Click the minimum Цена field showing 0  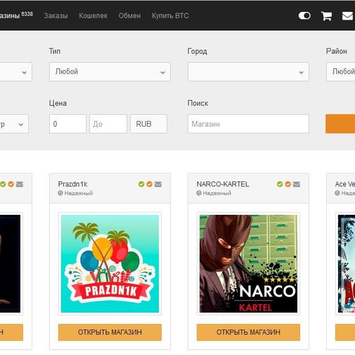click(67, 124)
